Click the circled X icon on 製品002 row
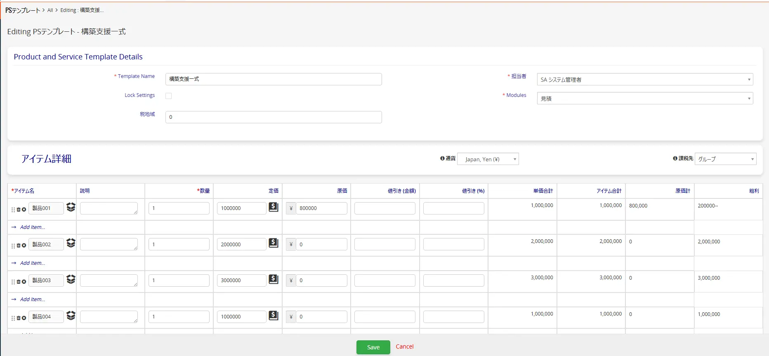This screenshot has width=769, height=356. (x=24, y=245)
